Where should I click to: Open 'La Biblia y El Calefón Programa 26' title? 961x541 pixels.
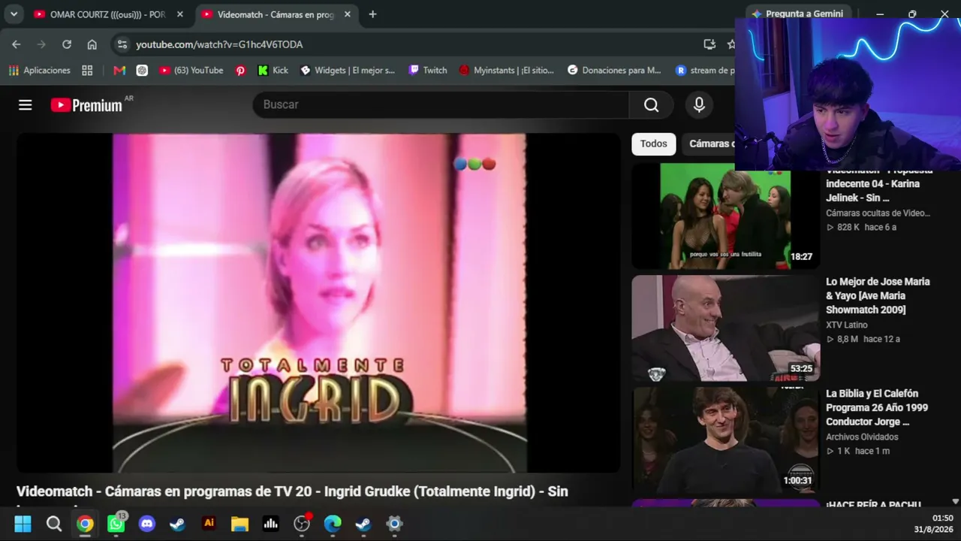(877, 407)
